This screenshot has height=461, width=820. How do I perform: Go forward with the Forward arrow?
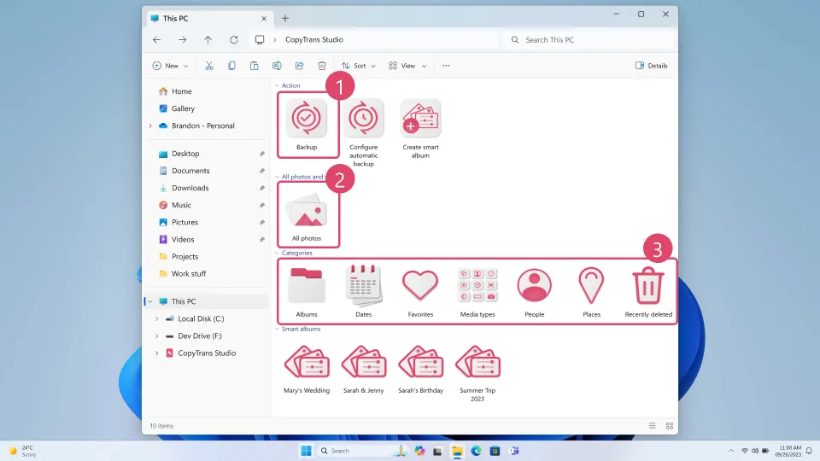point(183,40)
